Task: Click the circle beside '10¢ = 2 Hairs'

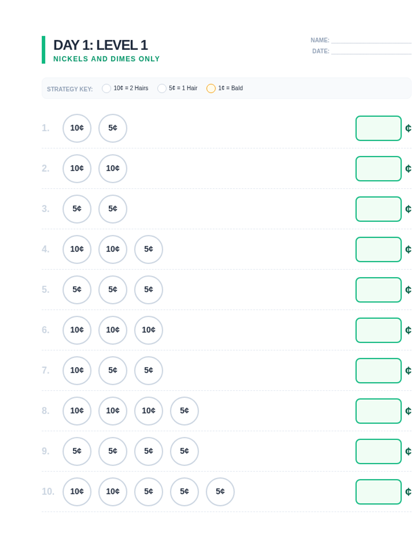Action: 106,88
